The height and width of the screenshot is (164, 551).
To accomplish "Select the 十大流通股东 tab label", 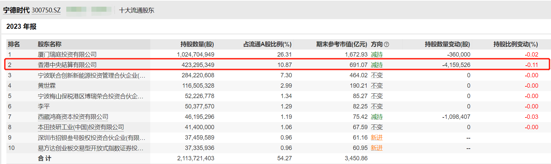I will pos(137,10).
